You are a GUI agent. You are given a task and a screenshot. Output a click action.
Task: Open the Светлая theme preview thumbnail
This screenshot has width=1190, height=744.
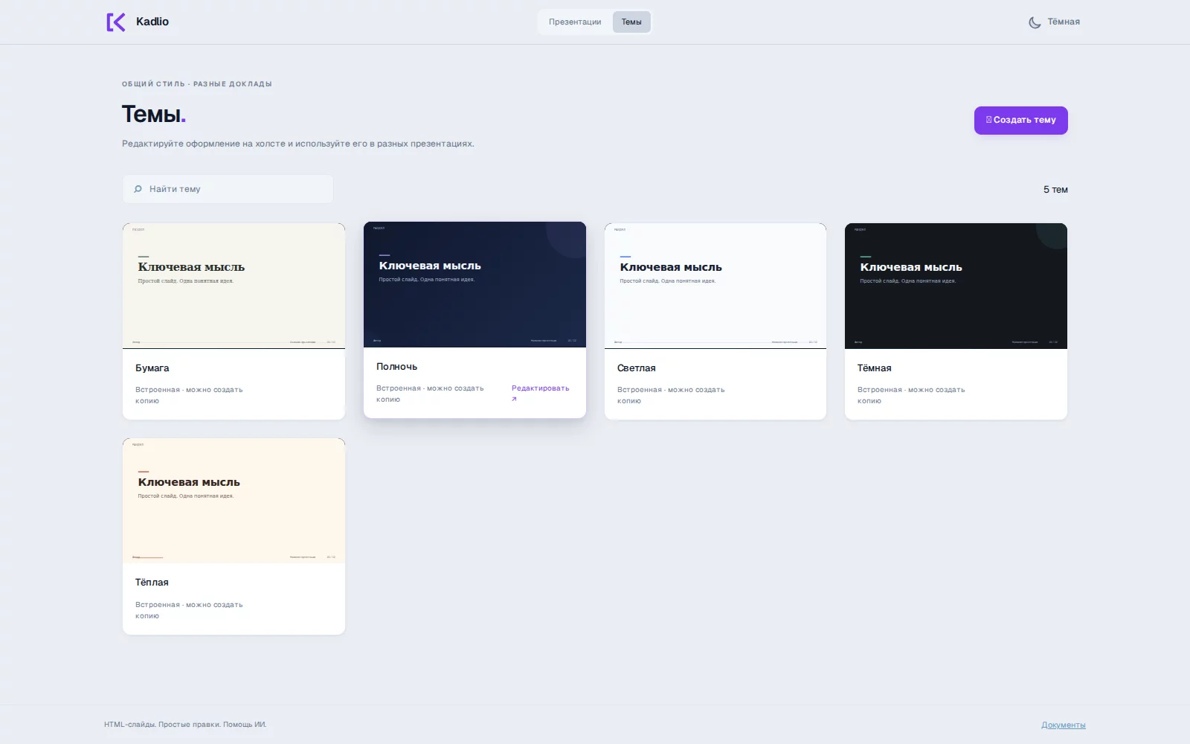pos(715,286)
